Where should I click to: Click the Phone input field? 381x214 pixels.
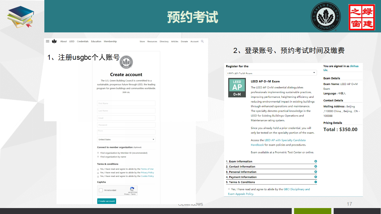(x=126, y=132)
